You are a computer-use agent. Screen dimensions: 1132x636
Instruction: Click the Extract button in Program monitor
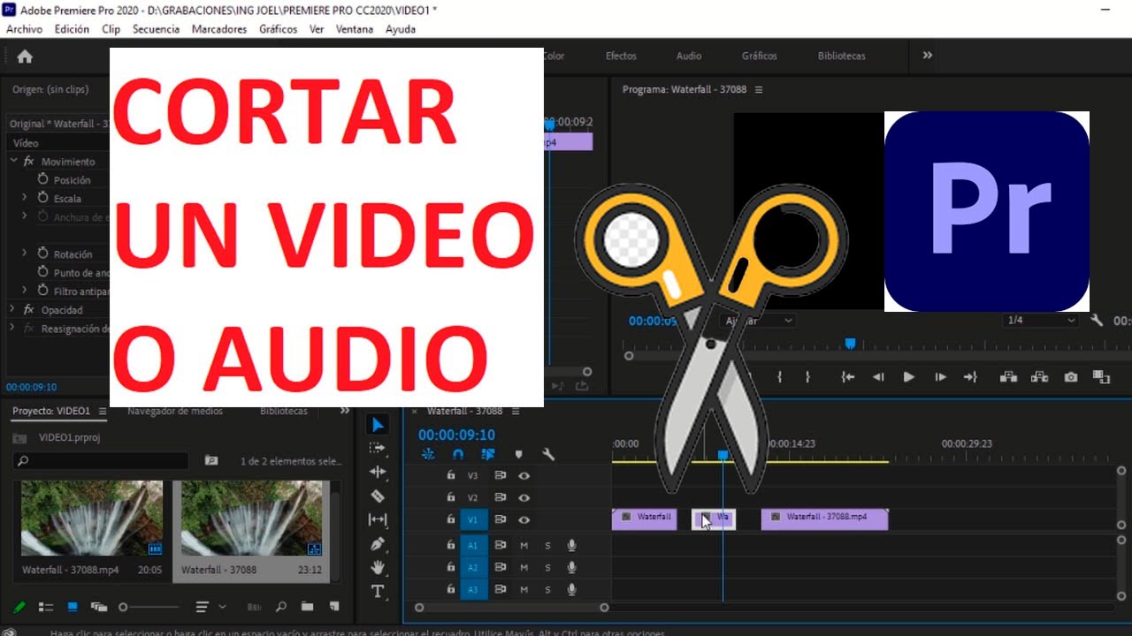1039,377
